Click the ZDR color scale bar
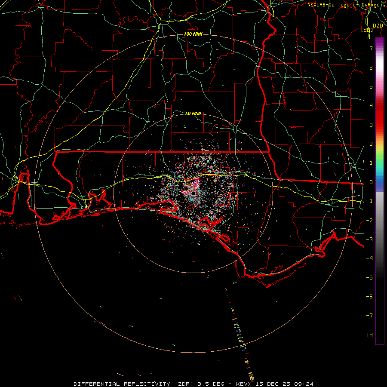Image resolution: width=387 pixels, height=387 pixels. (x=380, y=191)
